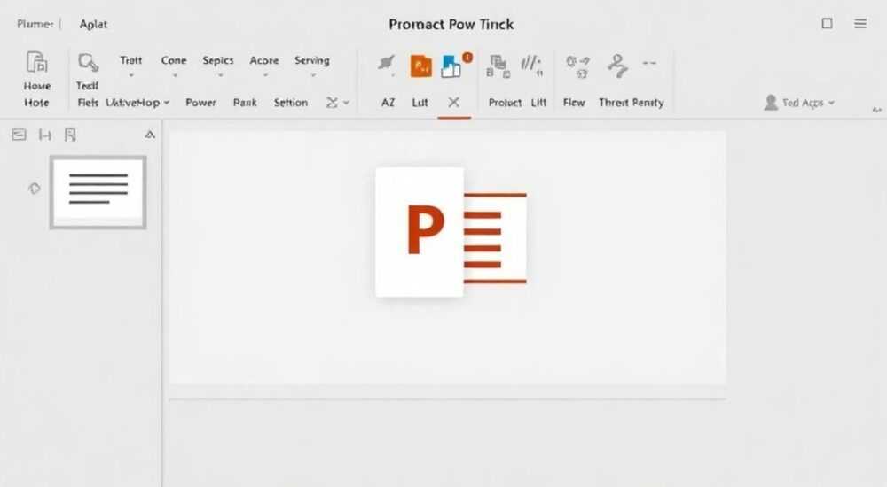This screenshot has height=487, width=887.
Task: Click the AZ button
Action: (x=389, y=102)
